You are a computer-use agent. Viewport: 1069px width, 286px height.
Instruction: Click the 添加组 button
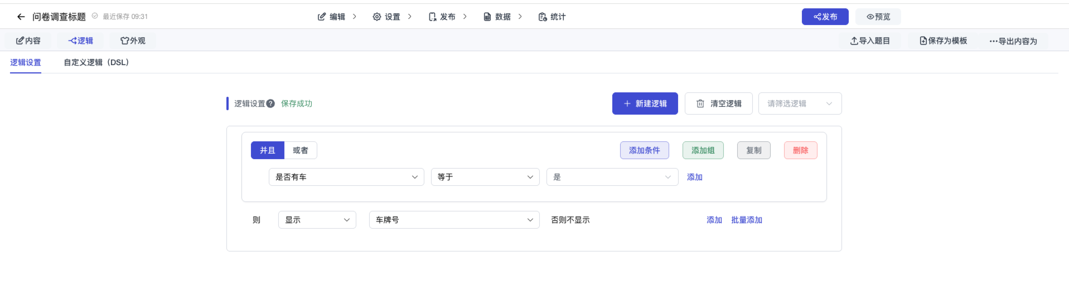click(703, 150)
